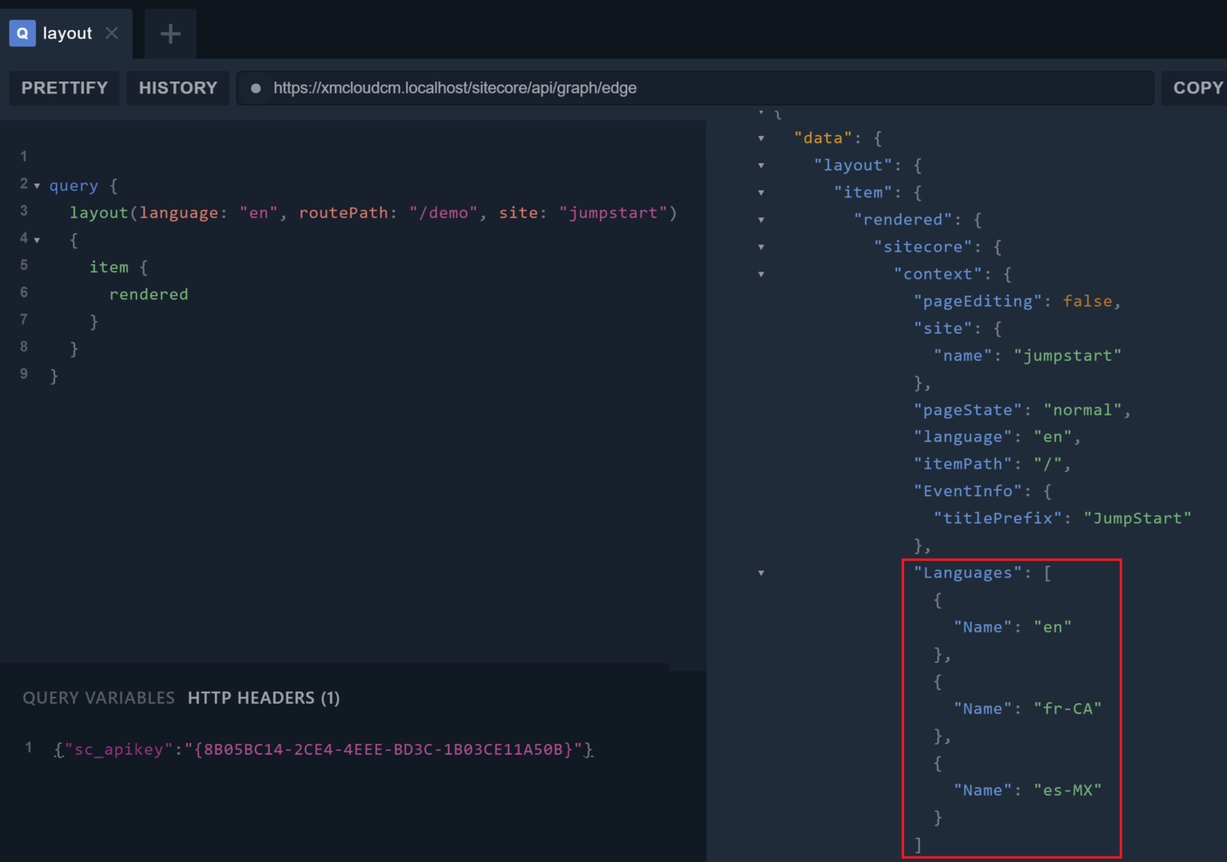Collapse the Languages array in the response
The width and height of the screenshot is (1227, 862).
pos(761,573)
